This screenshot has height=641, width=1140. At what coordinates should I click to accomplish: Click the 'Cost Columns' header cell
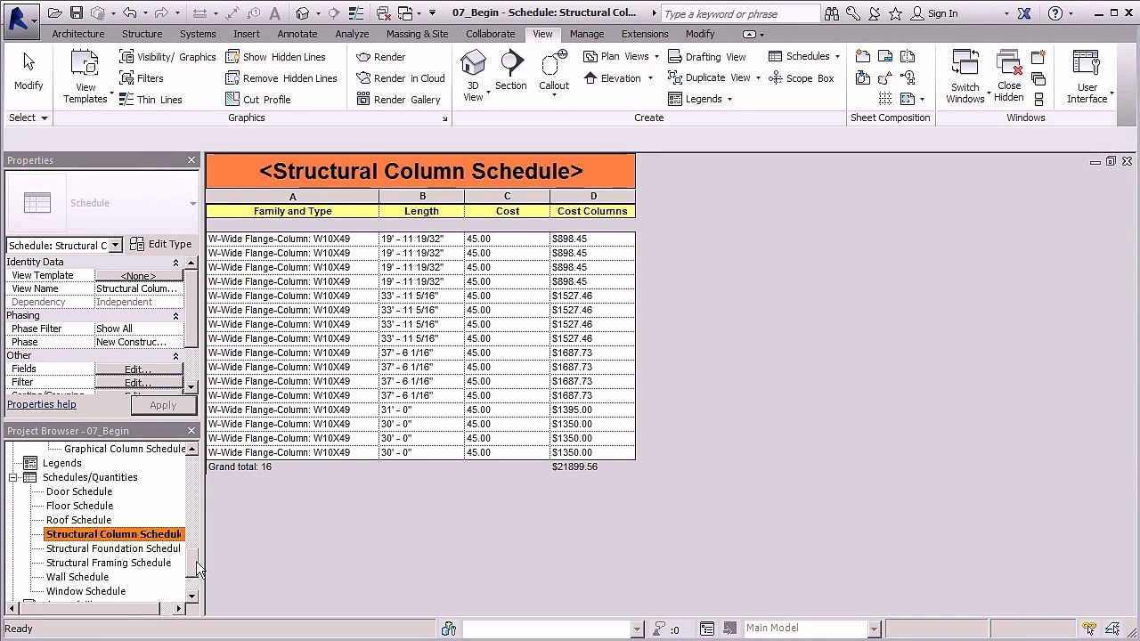pyautogui.click(x=592, y=211)
